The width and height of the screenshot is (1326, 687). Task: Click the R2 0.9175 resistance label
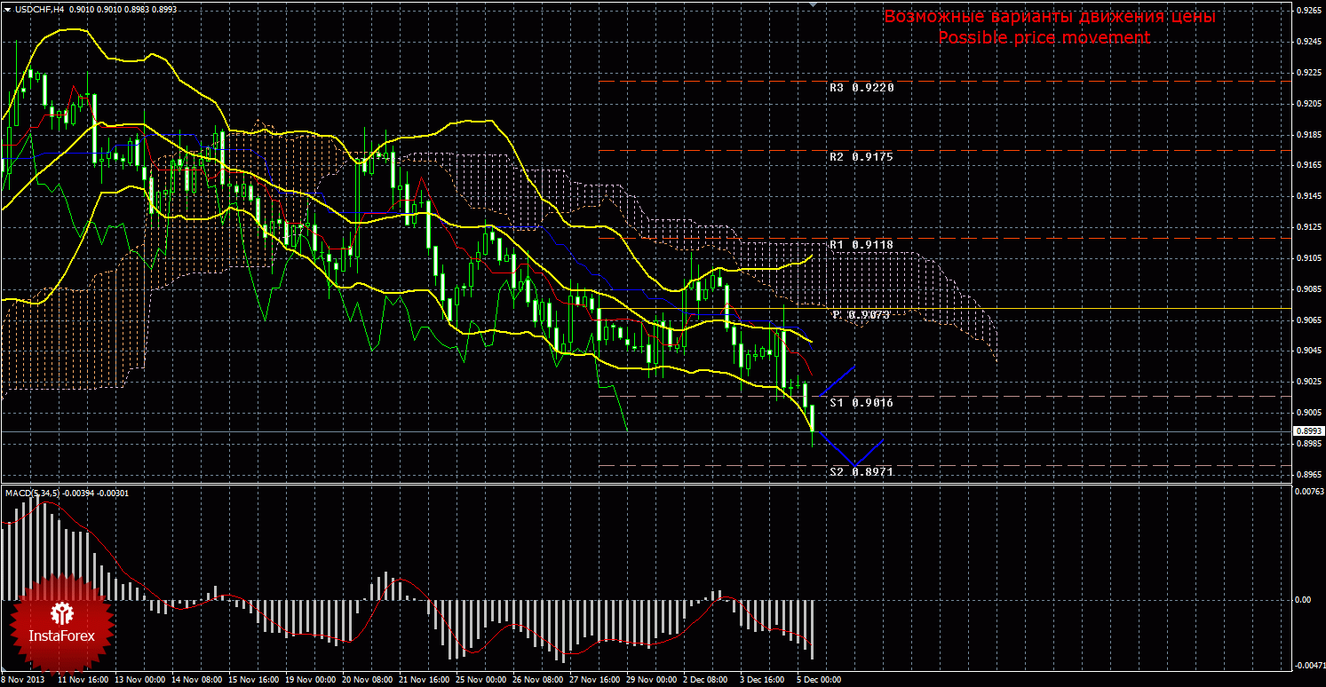point(862,156)
